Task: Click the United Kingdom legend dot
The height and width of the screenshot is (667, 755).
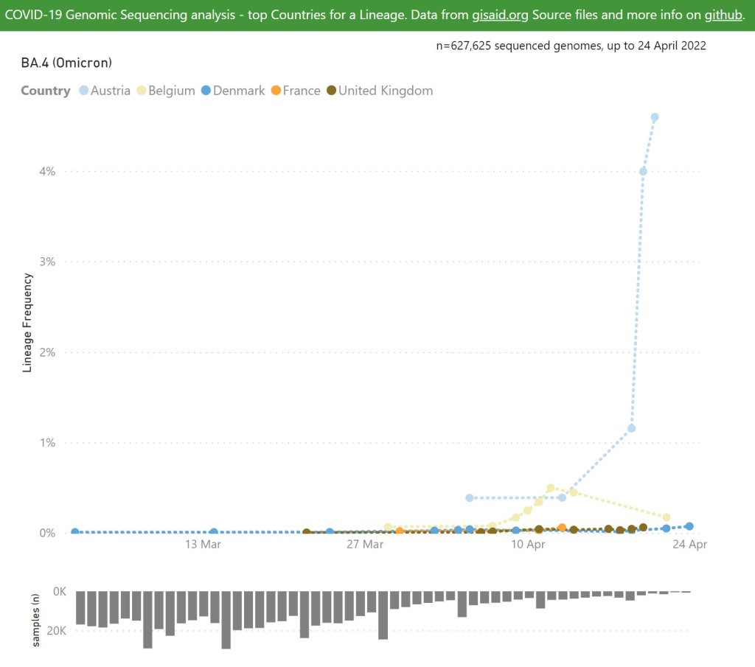Action: pos(331,91)
